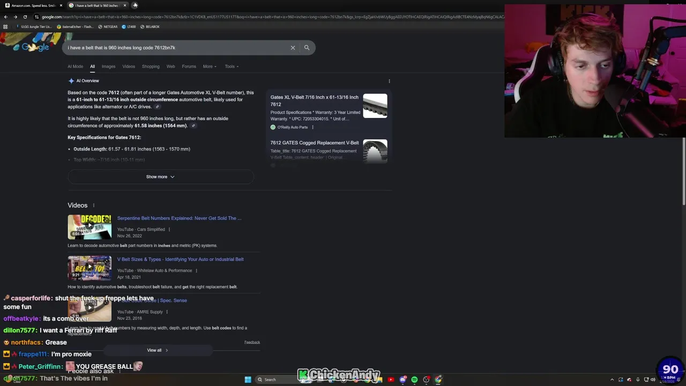This screenshot has height=386, width=686.
Task: Play 'V Belt Sizes & Types' video thumbnail
Action: pos(90,268)
